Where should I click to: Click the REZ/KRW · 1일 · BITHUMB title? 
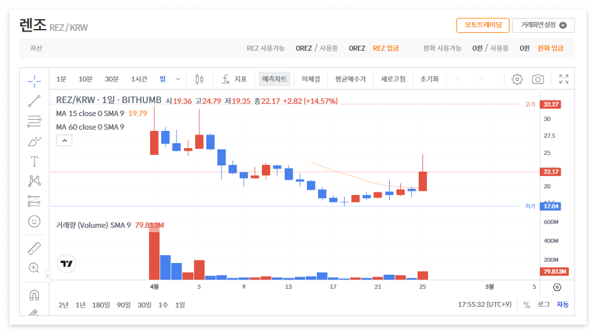tap(109, 100)
